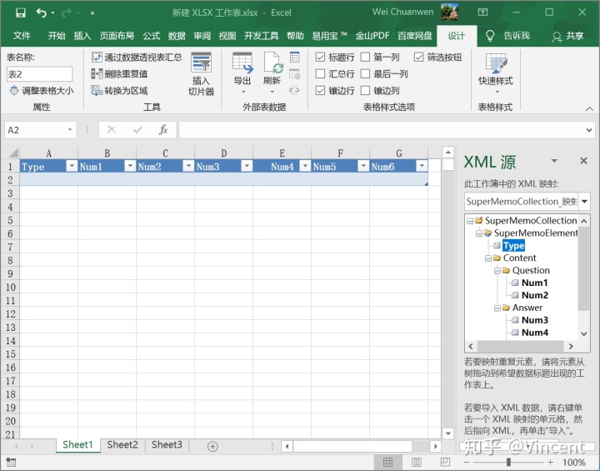Click the Share (共享) button
The height and width of the screenshot is (471, 600).
567,36
